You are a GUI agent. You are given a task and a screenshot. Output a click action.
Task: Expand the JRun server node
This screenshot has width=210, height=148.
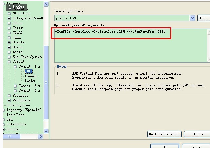click(x=9, y=38)
